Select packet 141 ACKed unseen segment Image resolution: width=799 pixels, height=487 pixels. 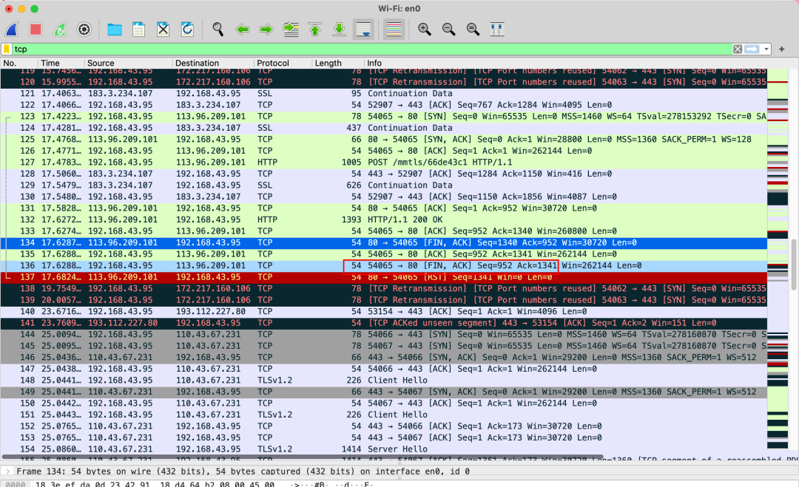(x=384, y=323)
